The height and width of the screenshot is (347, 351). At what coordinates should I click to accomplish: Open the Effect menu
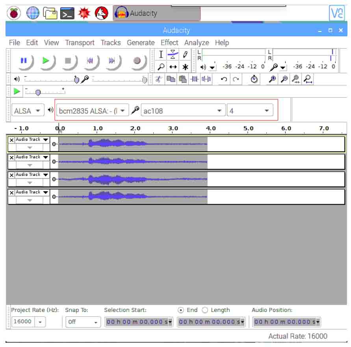pos(169,43)
